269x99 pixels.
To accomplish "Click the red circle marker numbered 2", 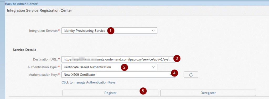I will pyautogui.click(x=125, y=67).
